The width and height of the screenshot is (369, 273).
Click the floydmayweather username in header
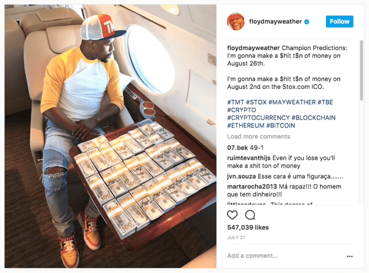[x=276, y=22]
